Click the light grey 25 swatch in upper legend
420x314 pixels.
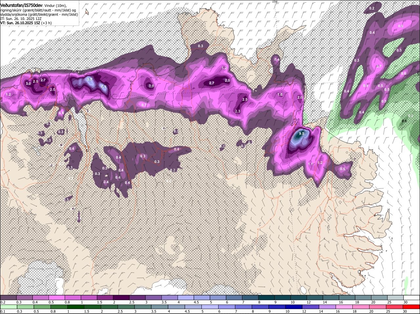point(395,297)
